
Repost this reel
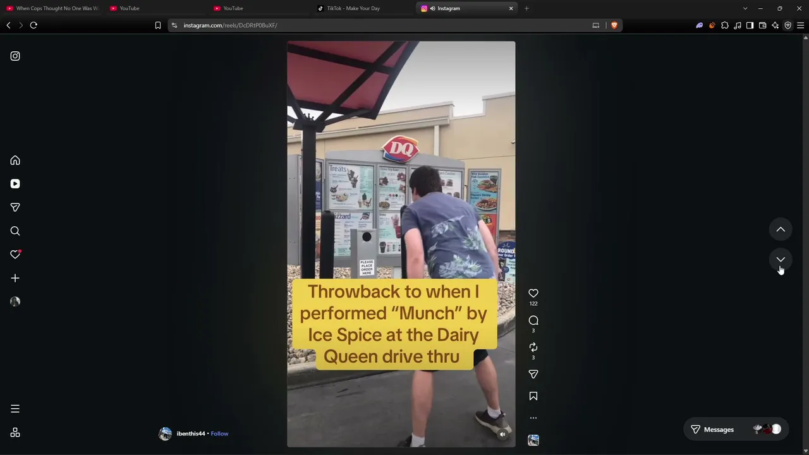(x=533, y=348)
